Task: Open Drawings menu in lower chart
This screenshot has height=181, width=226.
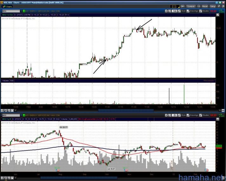Action: [194, 115]
